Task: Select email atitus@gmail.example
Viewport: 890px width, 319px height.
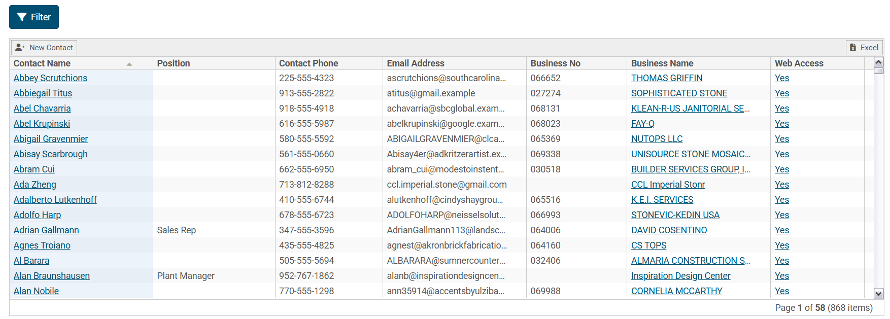Action: pos(431,93)
